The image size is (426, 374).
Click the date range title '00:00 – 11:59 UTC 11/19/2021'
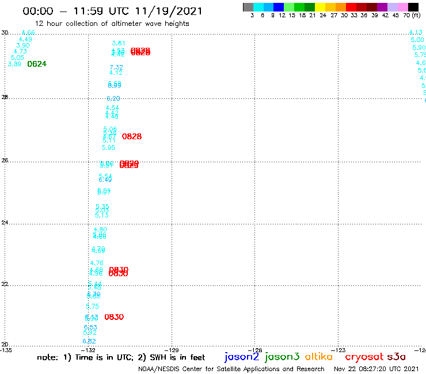click(112, 11)
